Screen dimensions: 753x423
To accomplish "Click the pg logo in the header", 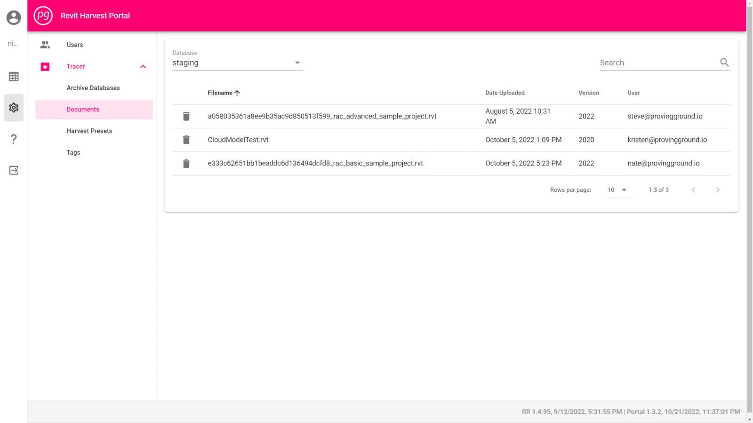I will pyautogui.click(x=43, y=15).
